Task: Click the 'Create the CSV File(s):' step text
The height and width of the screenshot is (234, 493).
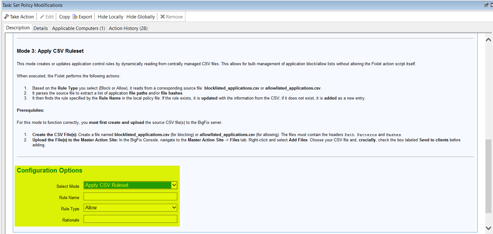Action: [55, 135]
